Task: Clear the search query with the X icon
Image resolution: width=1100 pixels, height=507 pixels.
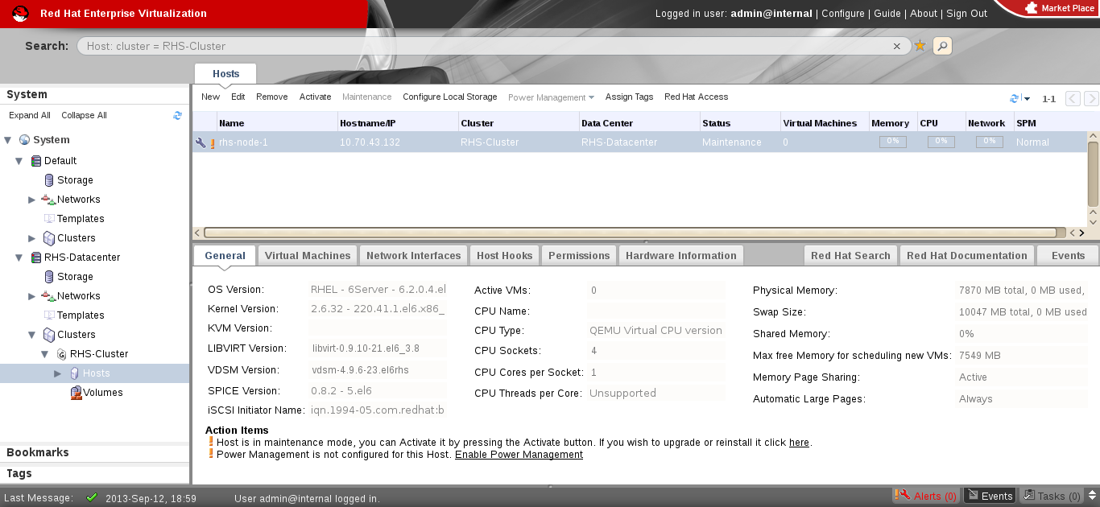Action: click(896, 46)
